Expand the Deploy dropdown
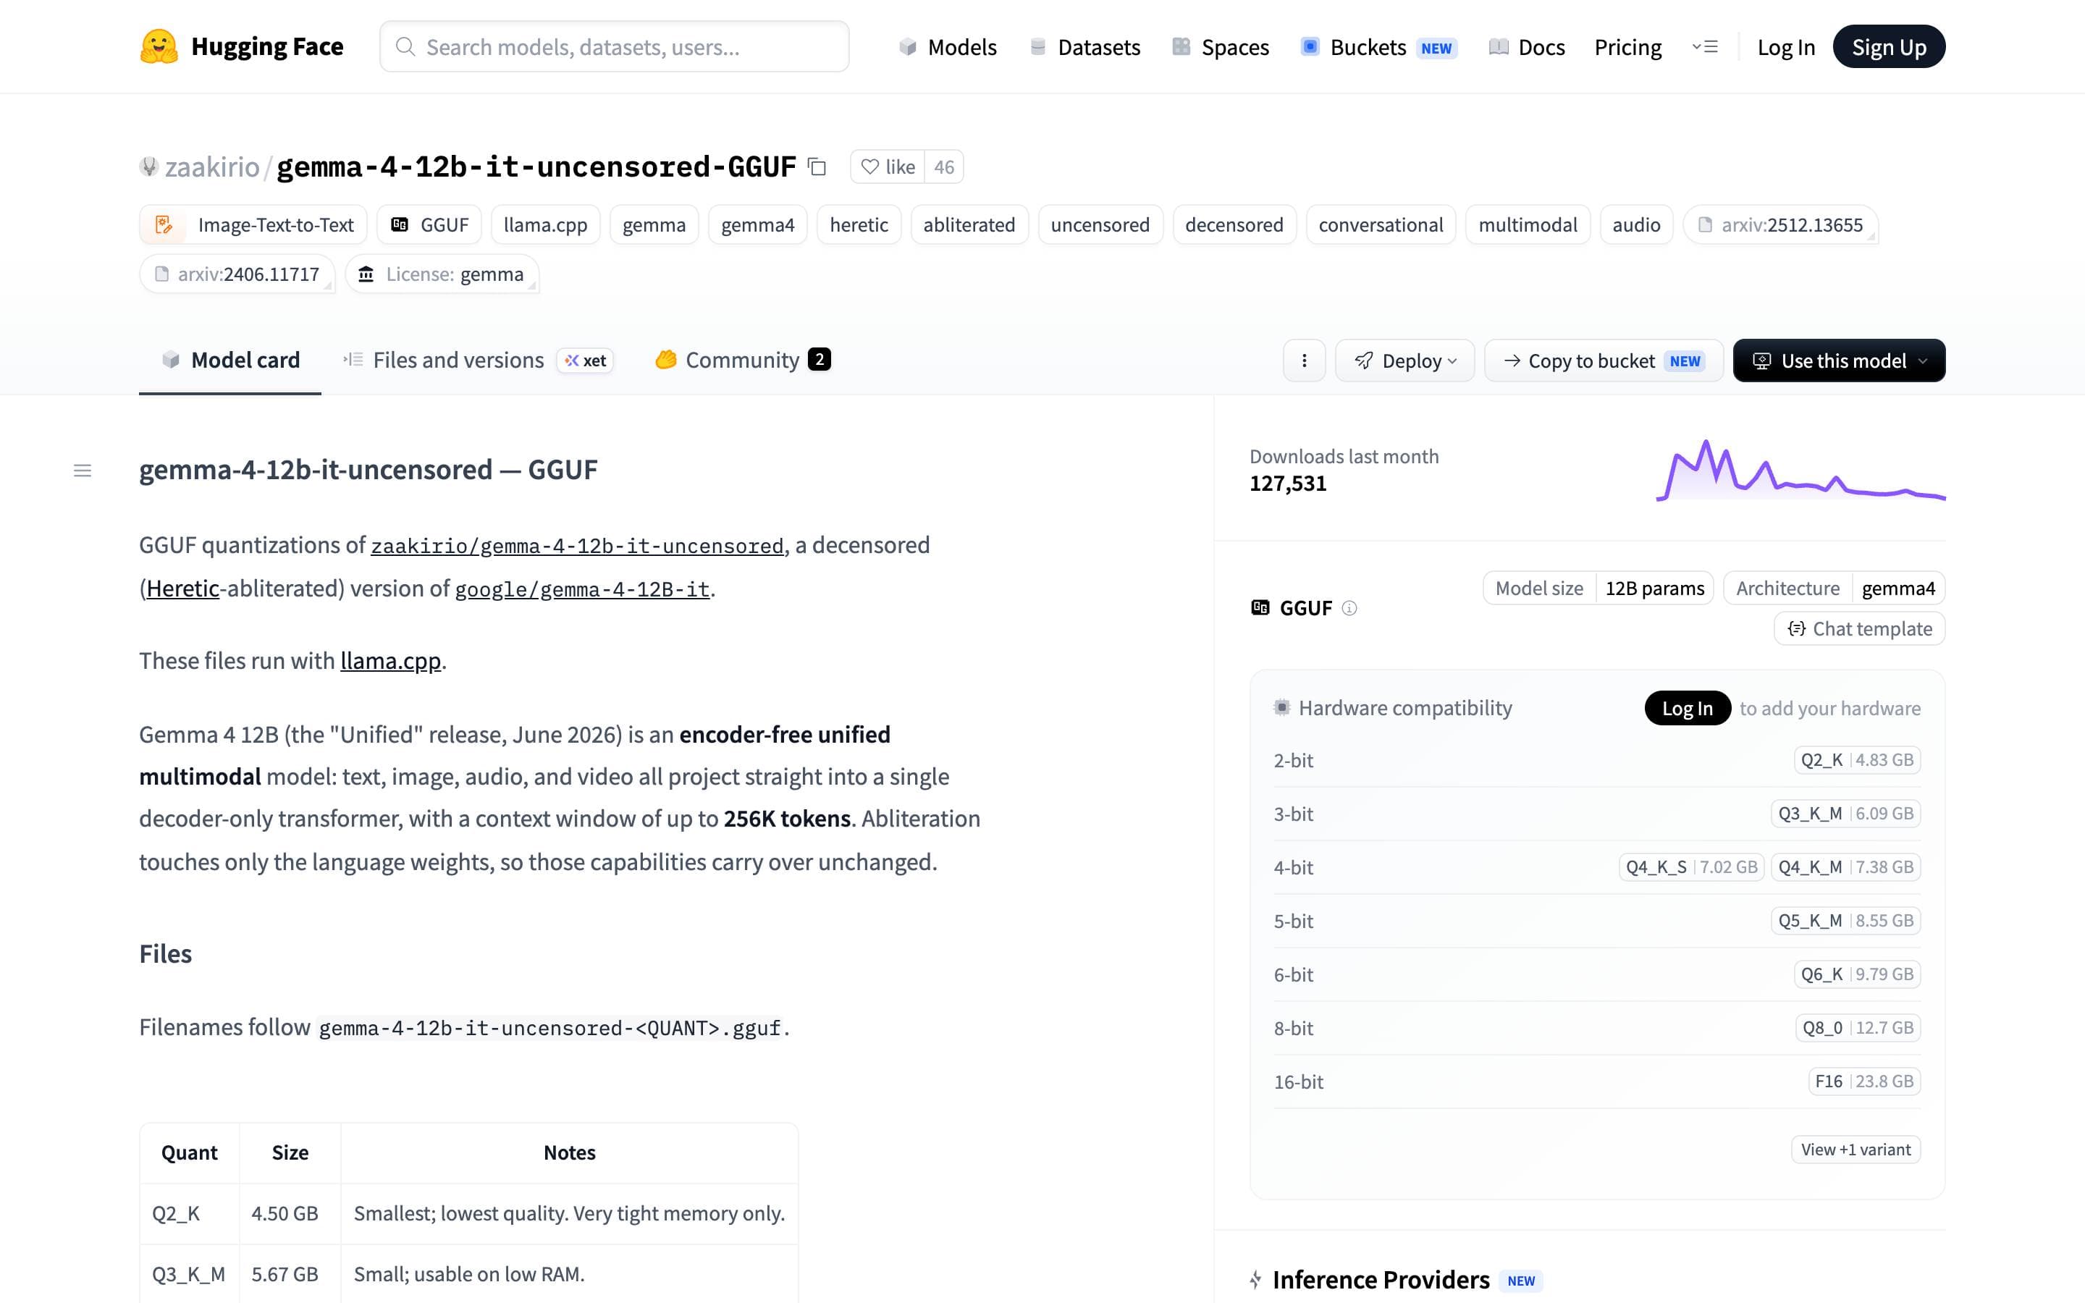The height and width of the screenshot is (1303, 2085). pos(1405,360)
